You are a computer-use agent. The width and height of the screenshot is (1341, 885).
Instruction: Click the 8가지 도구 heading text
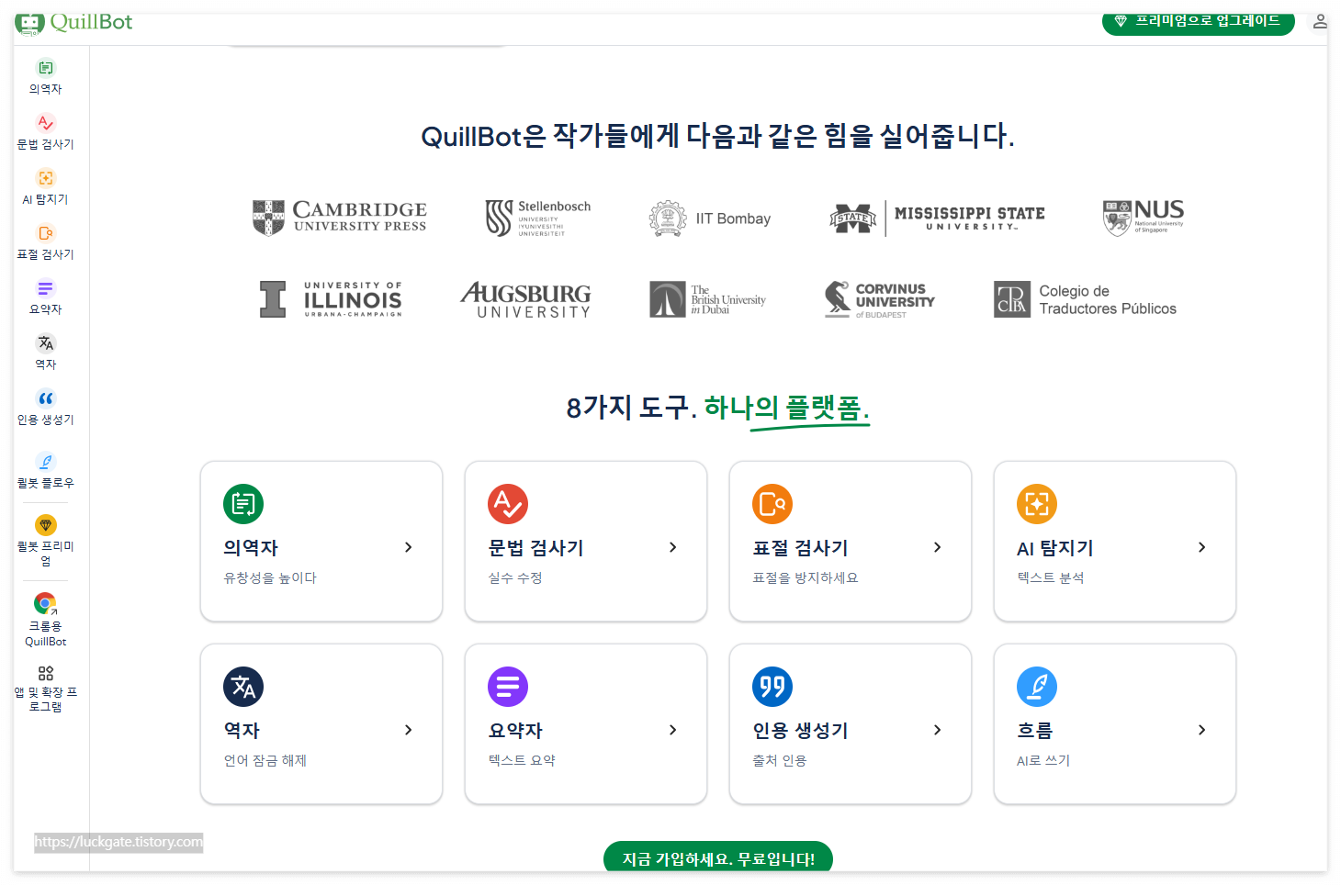pos(631,407)
